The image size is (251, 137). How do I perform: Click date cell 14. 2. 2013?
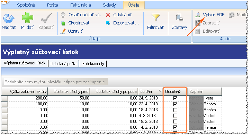pyautogui.click(x=148, y=127)
